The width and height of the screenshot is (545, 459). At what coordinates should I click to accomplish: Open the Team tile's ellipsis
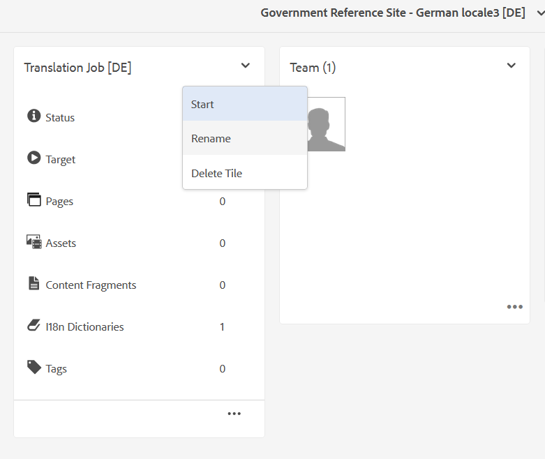pos(514,307)
